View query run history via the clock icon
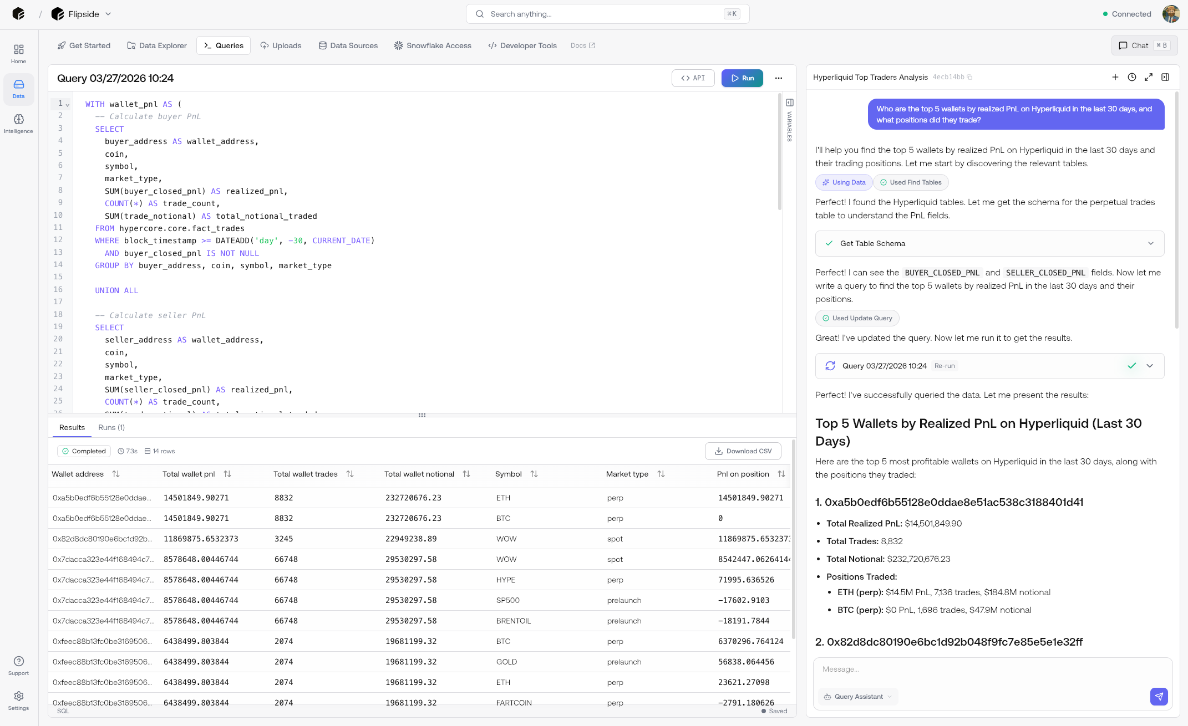The width and height of the screenshot is (1188, 726). coord(1132,77)
